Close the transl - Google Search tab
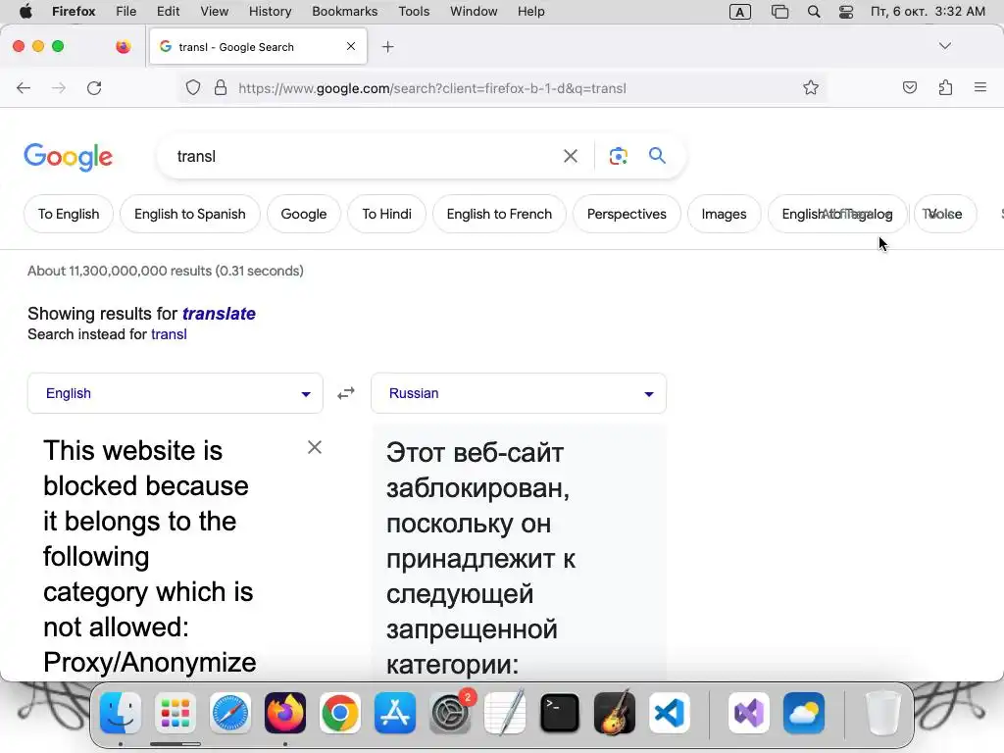This screenshot has width=1004, height=753. (351, 46)
